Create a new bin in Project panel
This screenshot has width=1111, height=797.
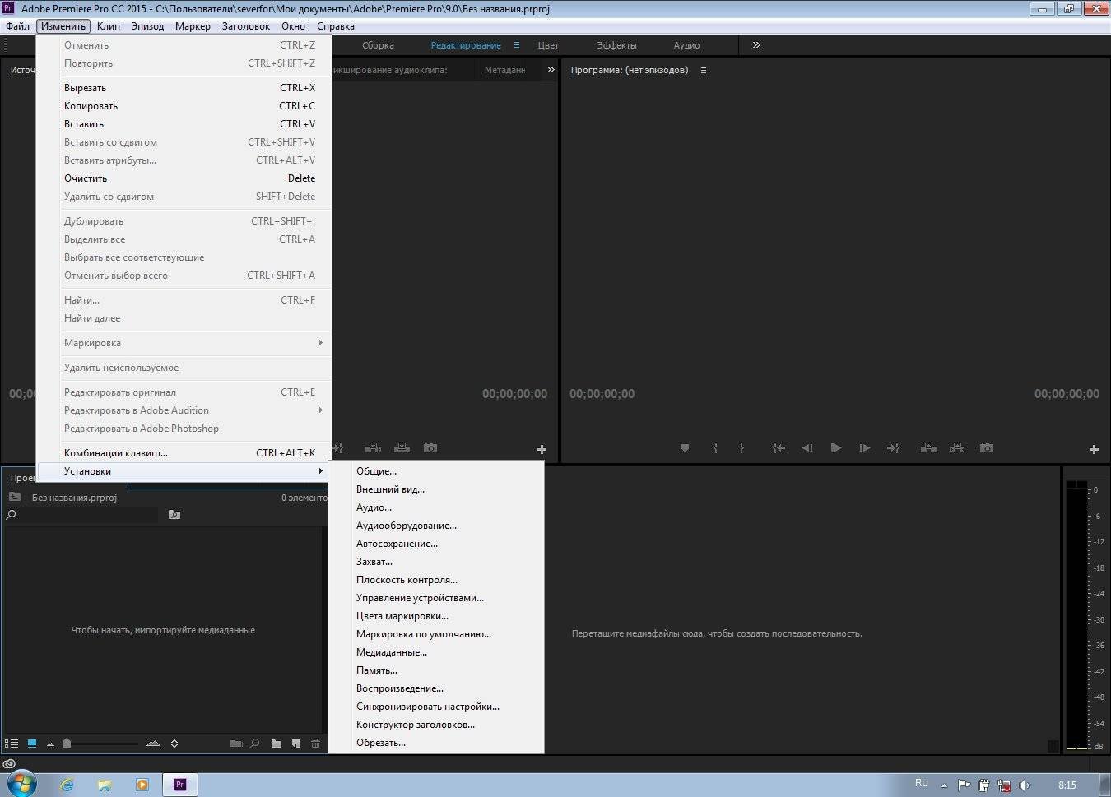click(277, 744)
